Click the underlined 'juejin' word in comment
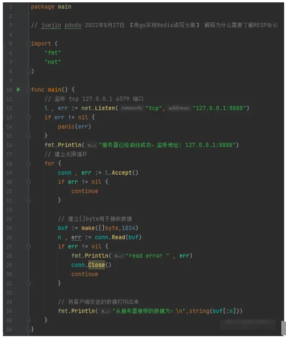The image size is (286, 337). pyautogui.click(x=51, y=25)
